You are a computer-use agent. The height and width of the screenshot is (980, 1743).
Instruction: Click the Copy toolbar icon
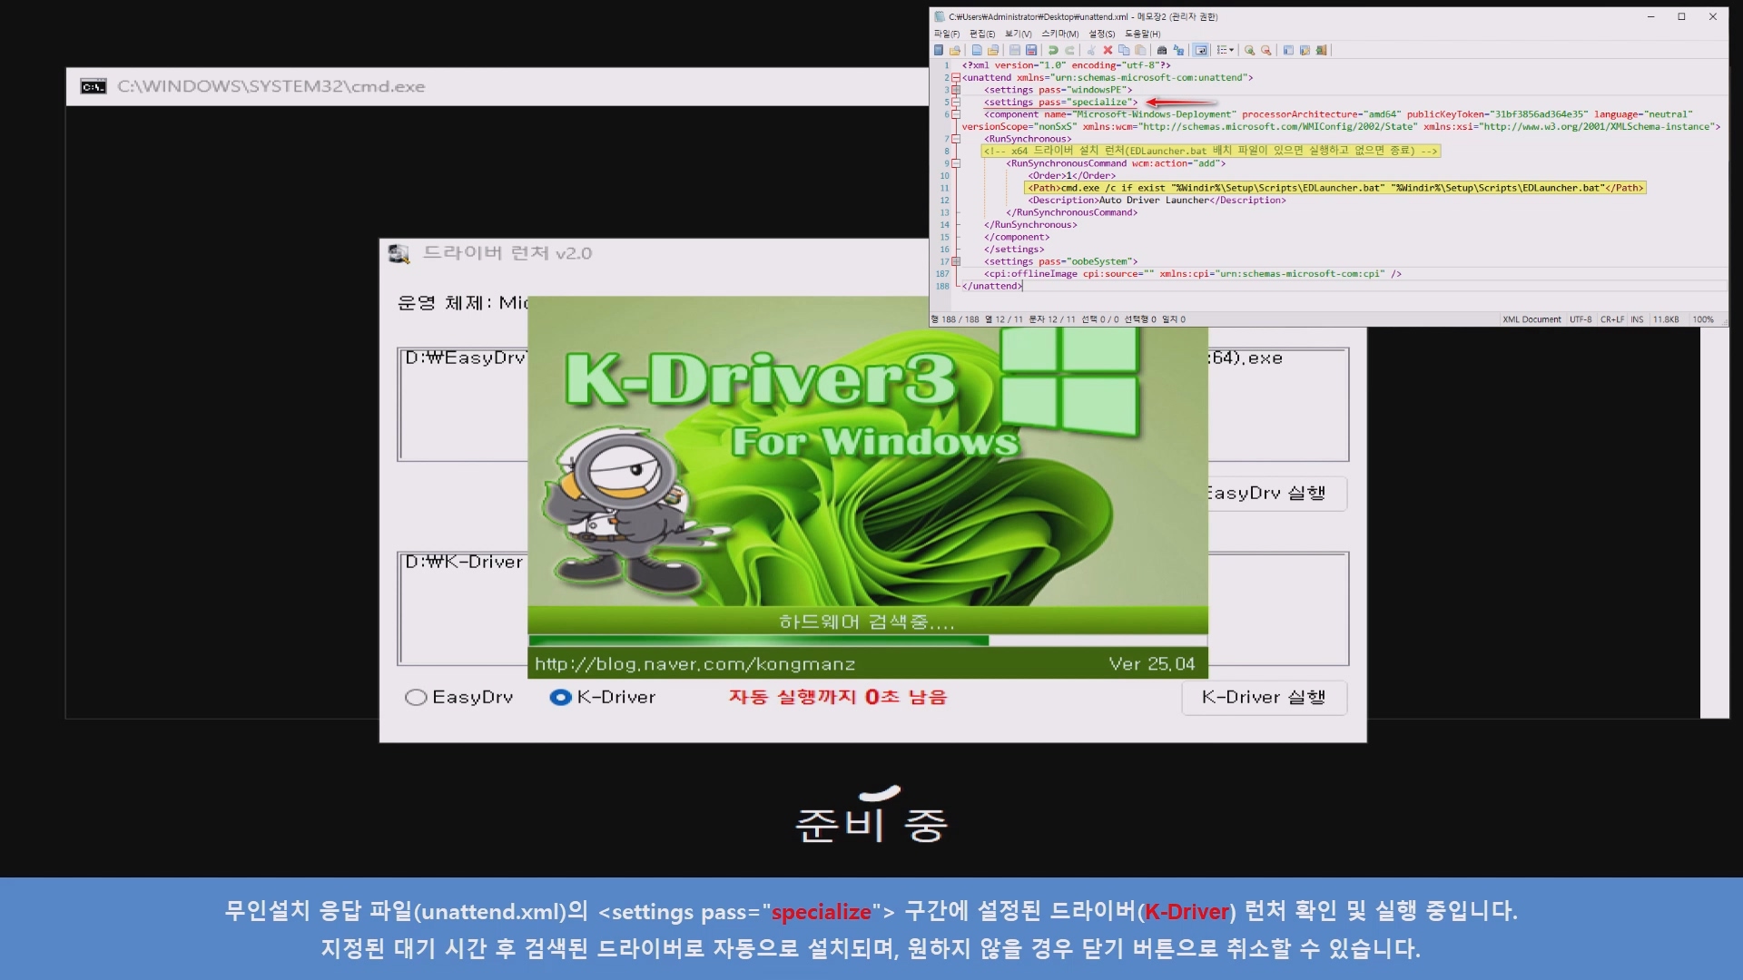(1124, 50)
